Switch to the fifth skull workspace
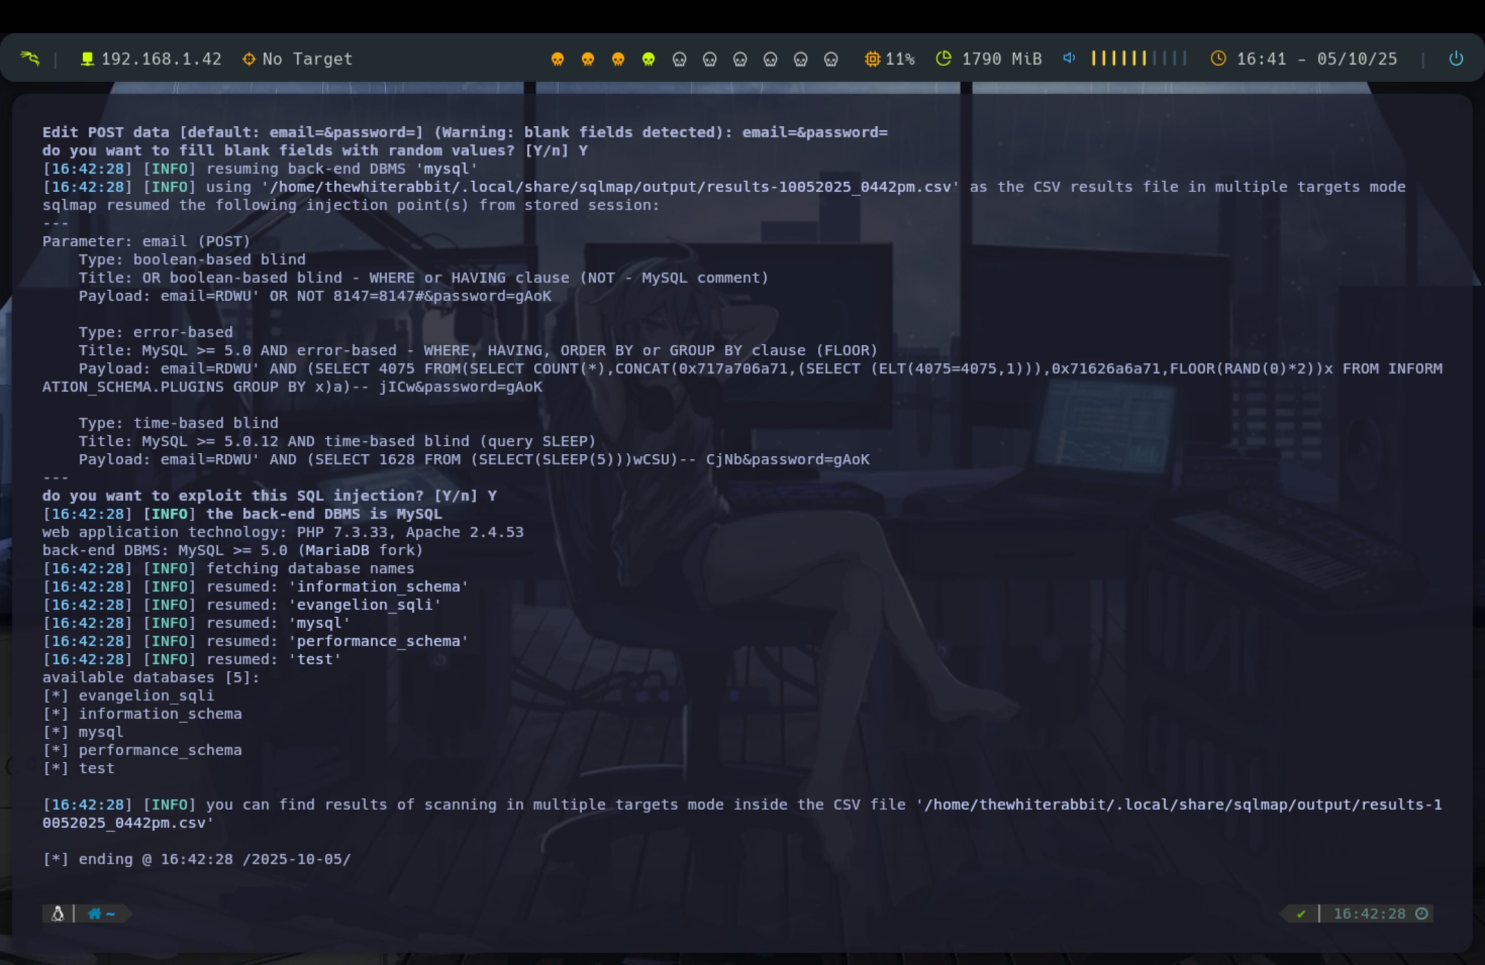 (679, 59)
